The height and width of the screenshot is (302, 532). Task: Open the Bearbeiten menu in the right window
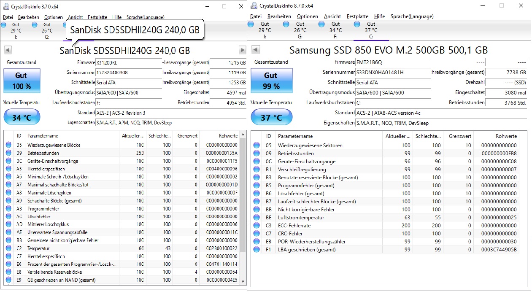click(279, 16)
